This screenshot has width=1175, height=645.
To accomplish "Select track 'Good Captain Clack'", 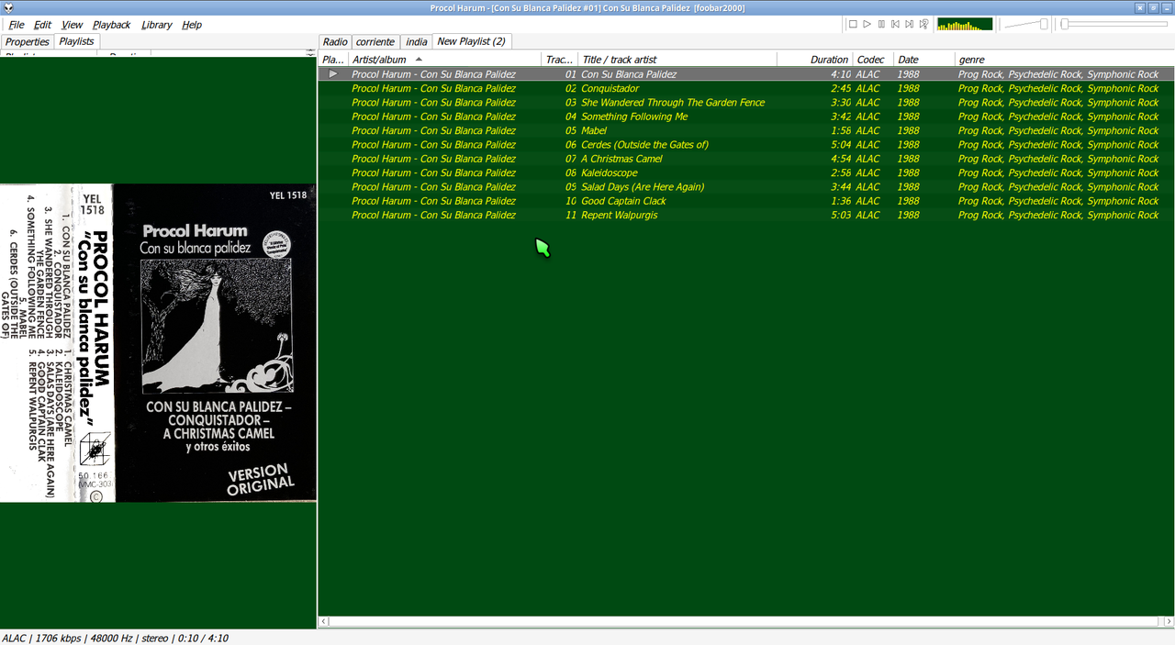I will coord(623,201).
